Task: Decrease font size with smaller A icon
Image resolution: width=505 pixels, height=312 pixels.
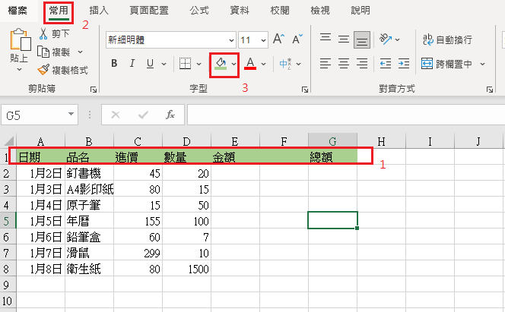Action: [x=297, y=39]
